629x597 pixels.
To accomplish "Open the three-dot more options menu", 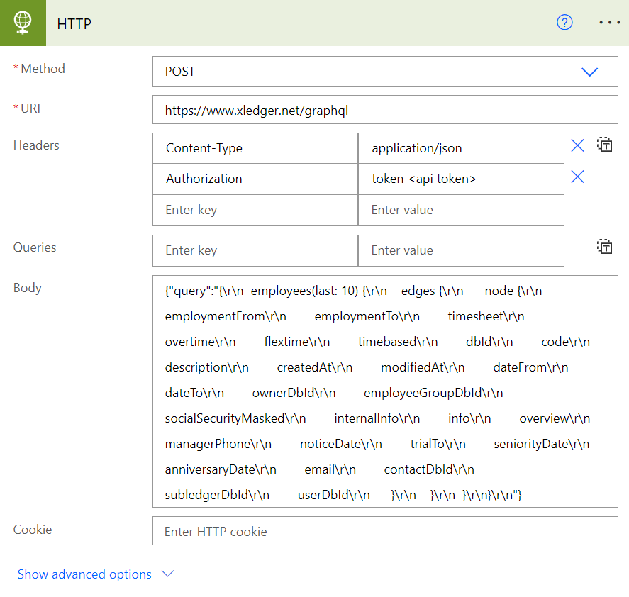I will (610, 23).
